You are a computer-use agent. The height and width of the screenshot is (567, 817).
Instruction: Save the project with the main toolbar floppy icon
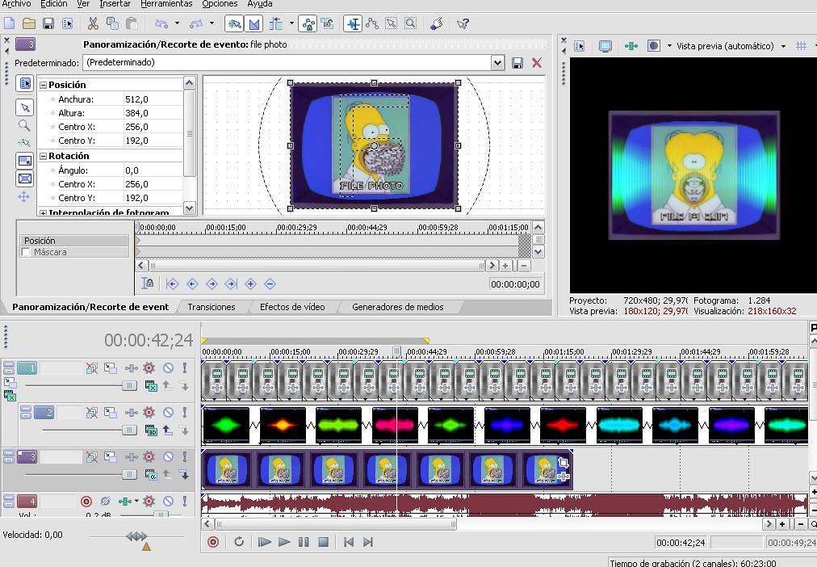(48, 23)
